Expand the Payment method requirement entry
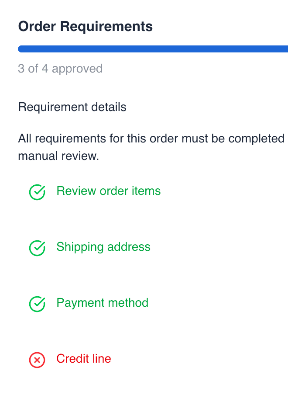Screen dimensions: 288x402 click(102, 303)
